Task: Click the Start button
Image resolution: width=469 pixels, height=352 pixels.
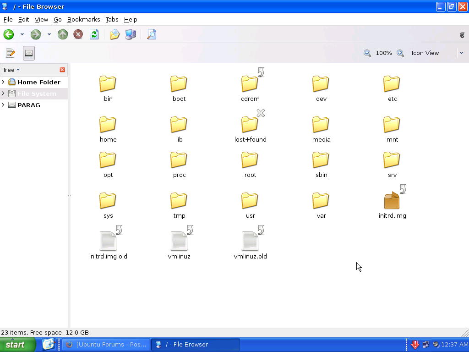Action: coord(17,344)
